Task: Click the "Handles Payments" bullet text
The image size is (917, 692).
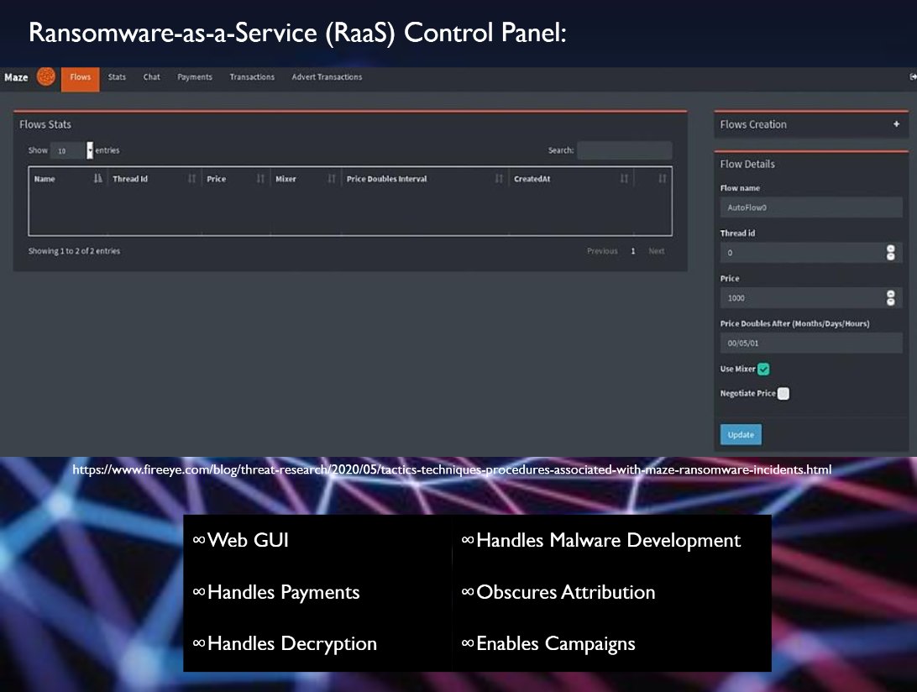Action: [x=284, y=592]
